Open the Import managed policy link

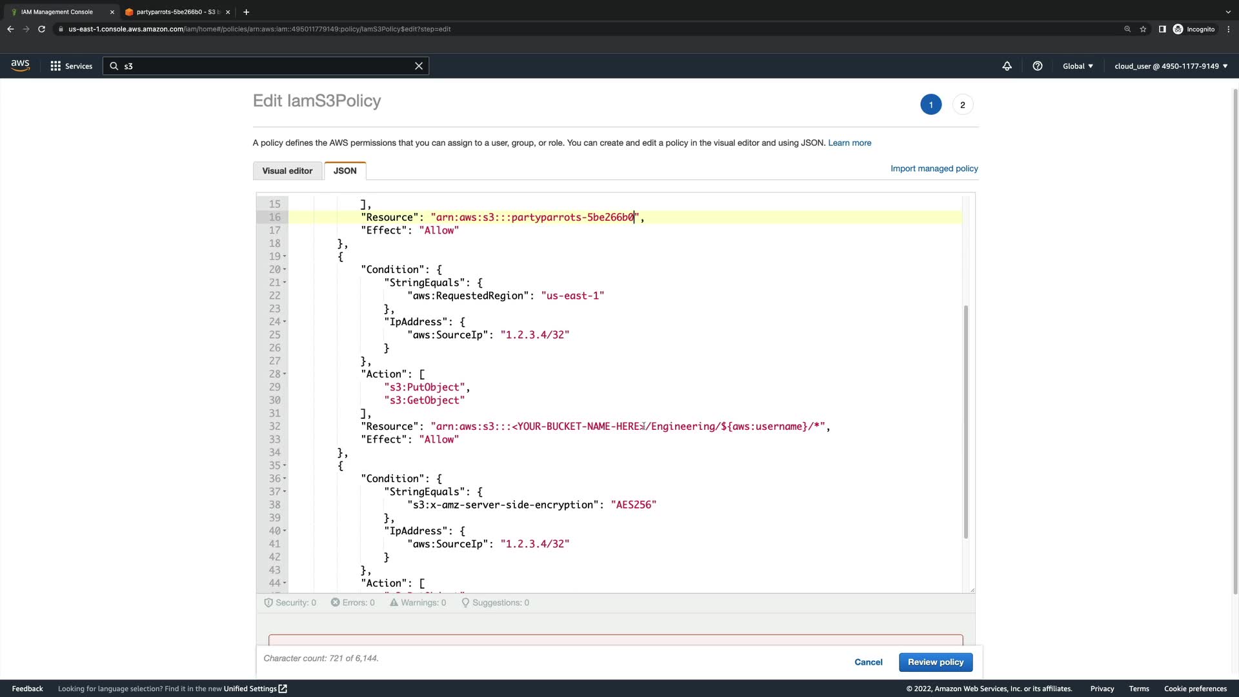tap(934, 168)
